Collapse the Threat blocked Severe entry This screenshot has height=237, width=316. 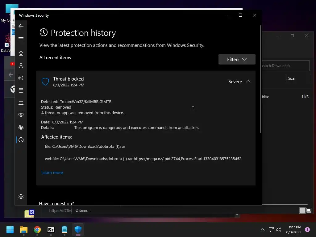click(x=248, y=81)
